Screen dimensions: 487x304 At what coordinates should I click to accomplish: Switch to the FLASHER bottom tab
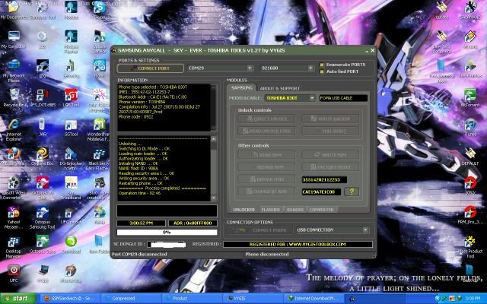click(271, 210)
